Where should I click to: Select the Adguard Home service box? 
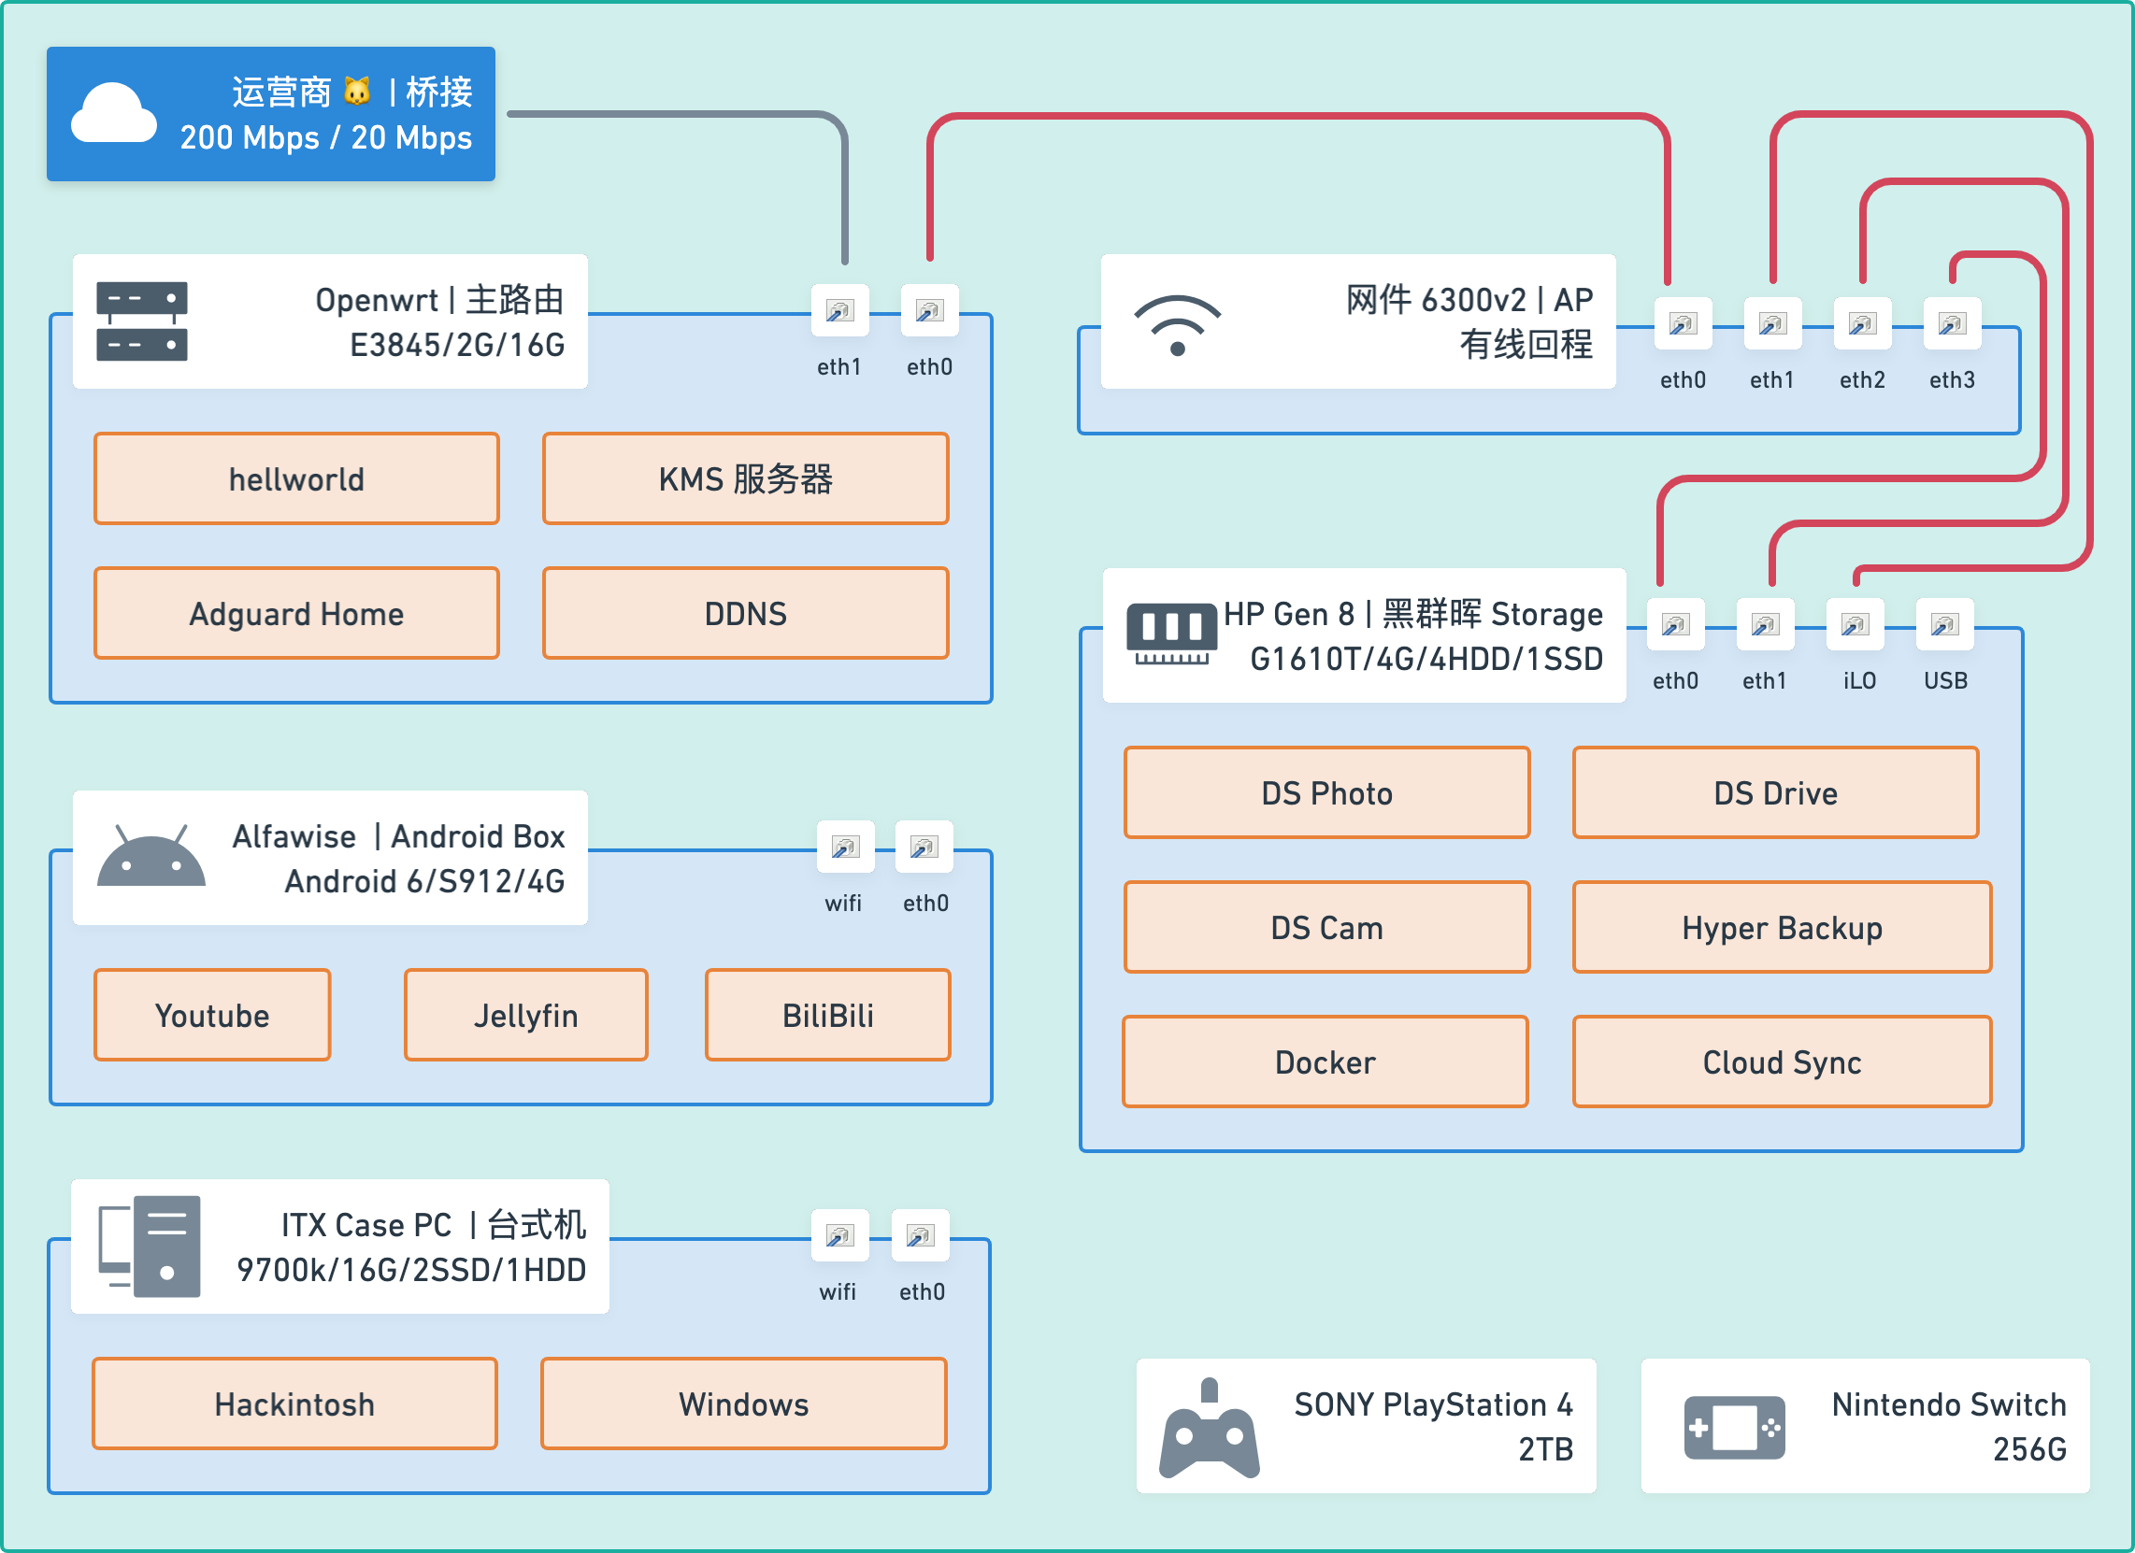coord(296,614)
